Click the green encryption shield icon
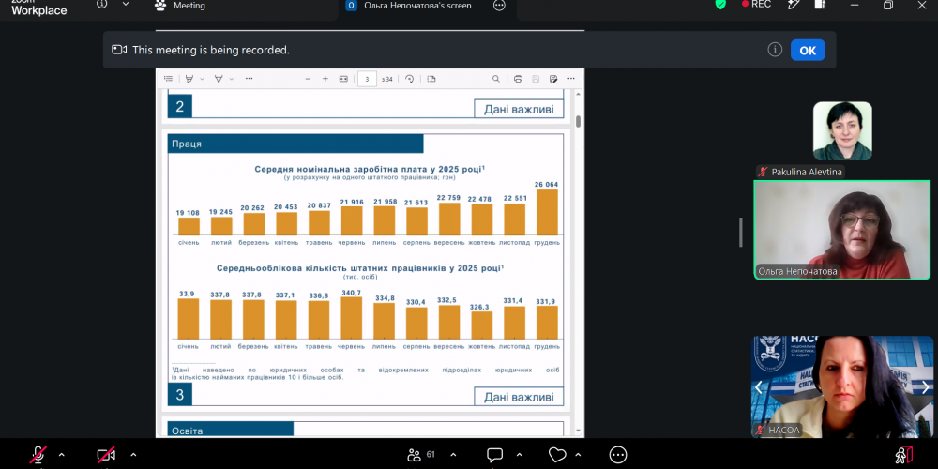The height and width of the screenshot is (469, 938). tap(720, 4)
